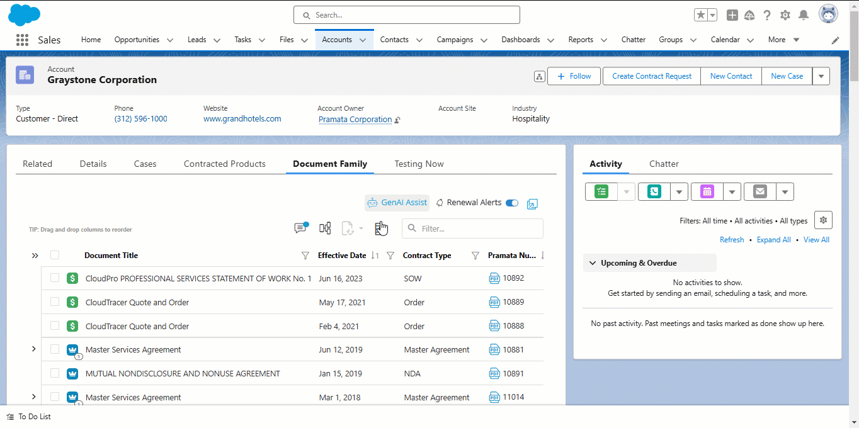The width and height of the screenshot is (859, 428).
Task: View account hierarchy icon
Action: tap(539, 76)
